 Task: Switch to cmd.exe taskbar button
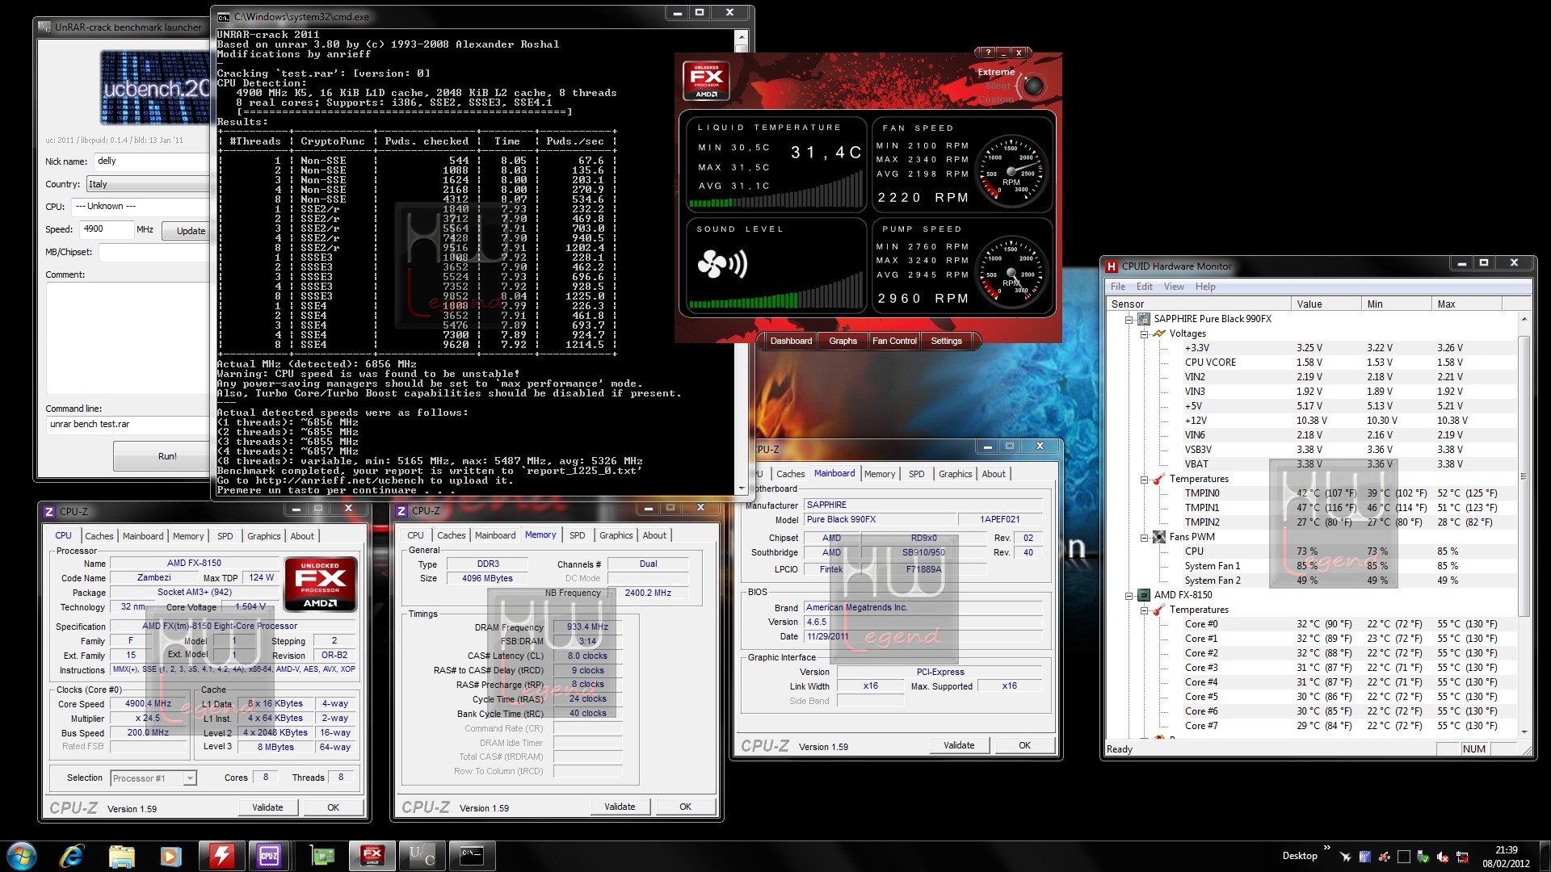coord(471,855)
